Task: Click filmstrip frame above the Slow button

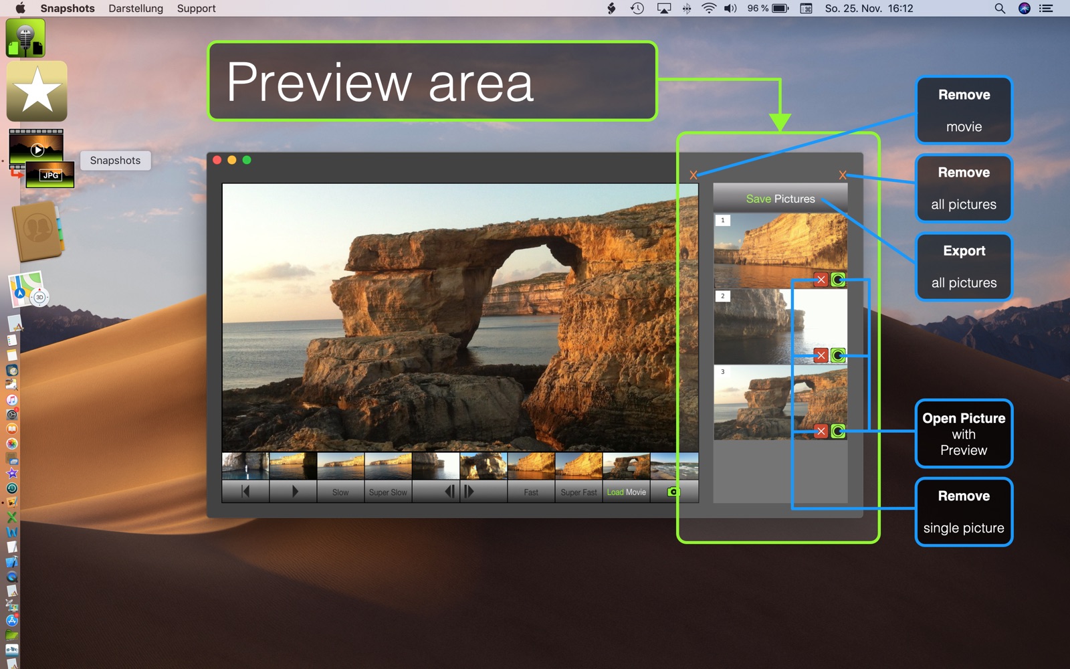Action: [340, 466]
